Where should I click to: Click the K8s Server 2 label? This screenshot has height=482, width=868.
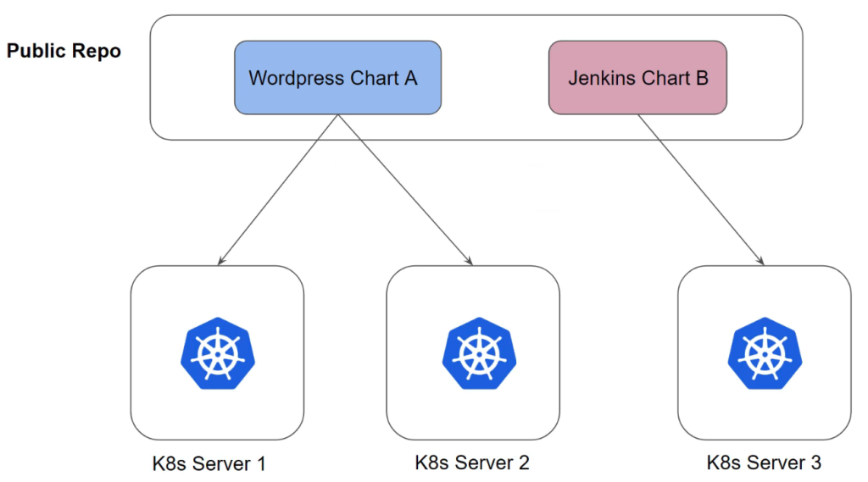point(472,463)
